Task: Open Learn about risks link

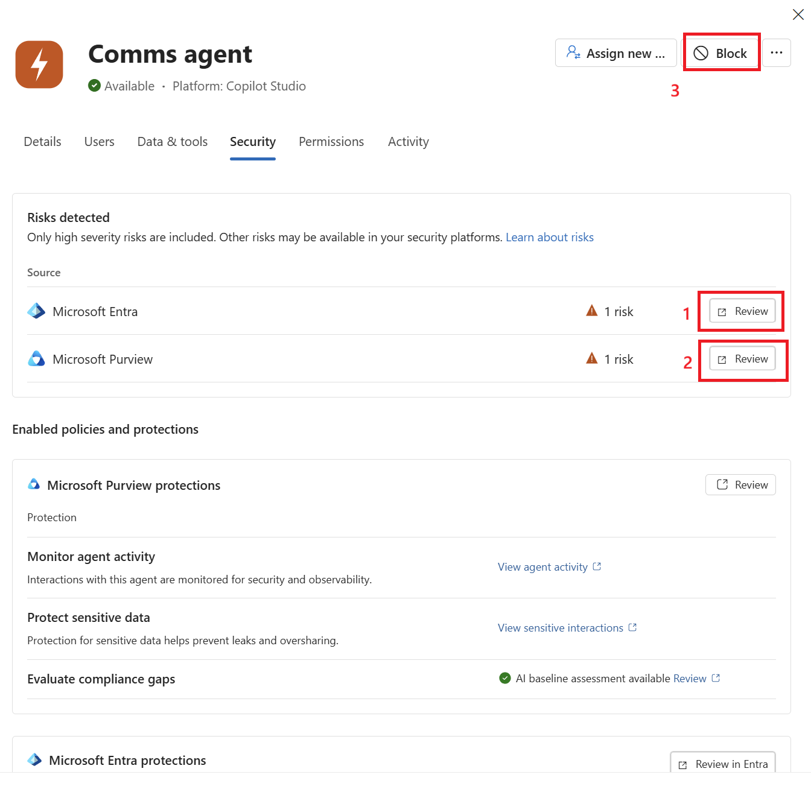Action: click(x=550, y=237)
